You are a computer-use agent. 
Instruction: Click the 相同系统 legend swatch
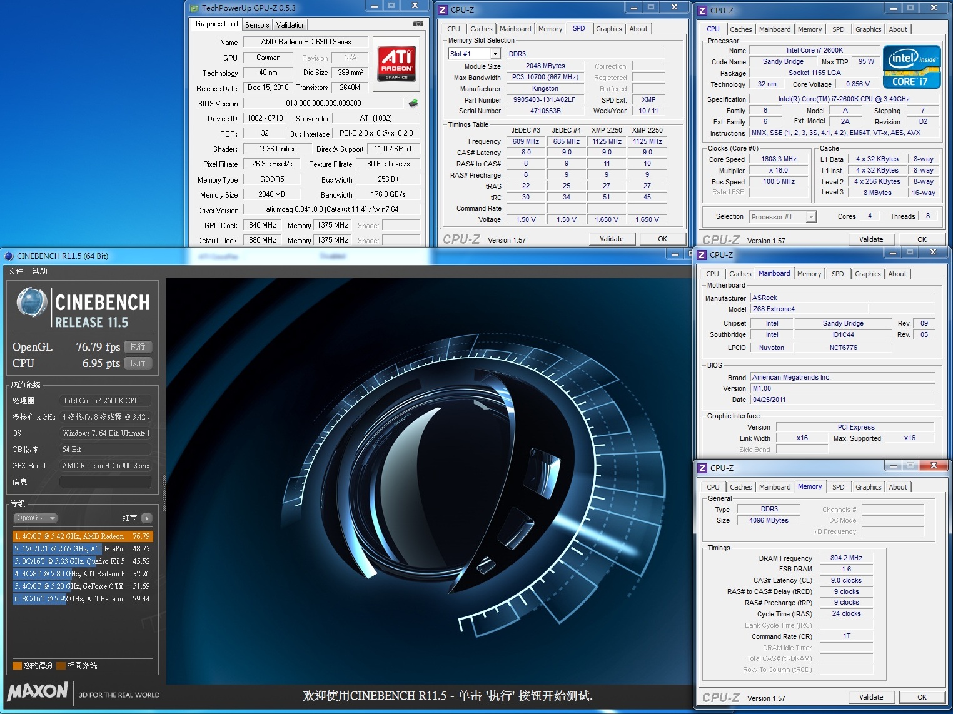[x=61, y=666]
